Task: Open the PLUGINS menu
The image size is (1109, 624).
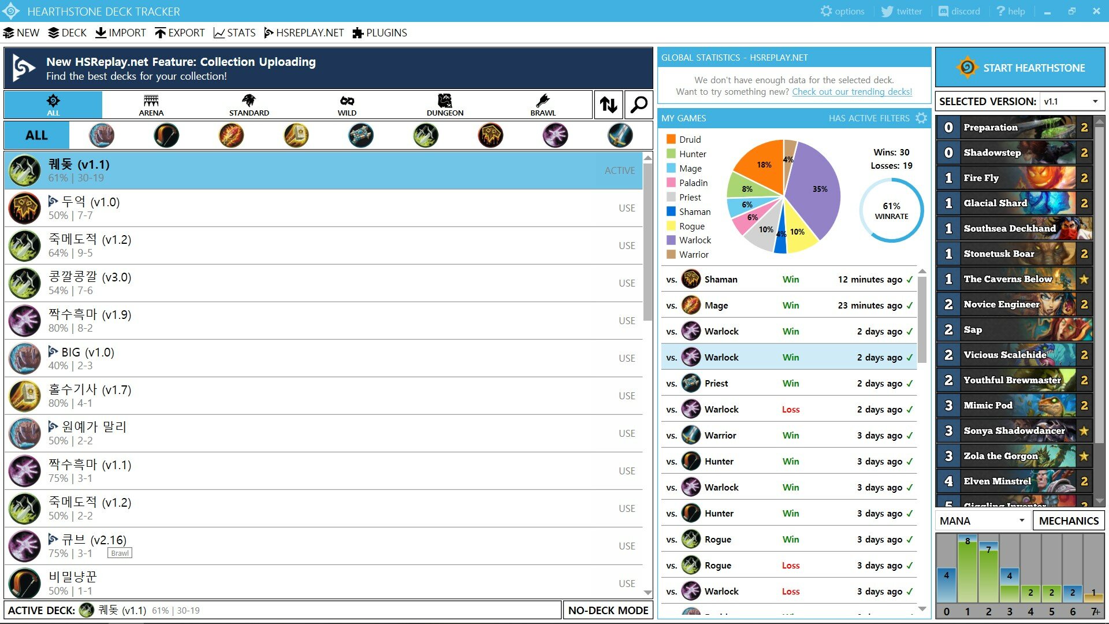Action: click(x=379, y=33)
